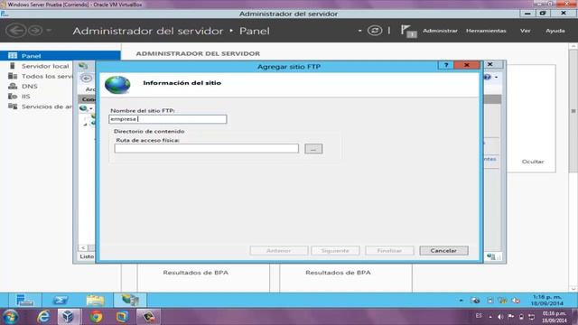Select Panel in the left sidebar
The height and width of the screenshot is (325, 578).
[61, 56]
